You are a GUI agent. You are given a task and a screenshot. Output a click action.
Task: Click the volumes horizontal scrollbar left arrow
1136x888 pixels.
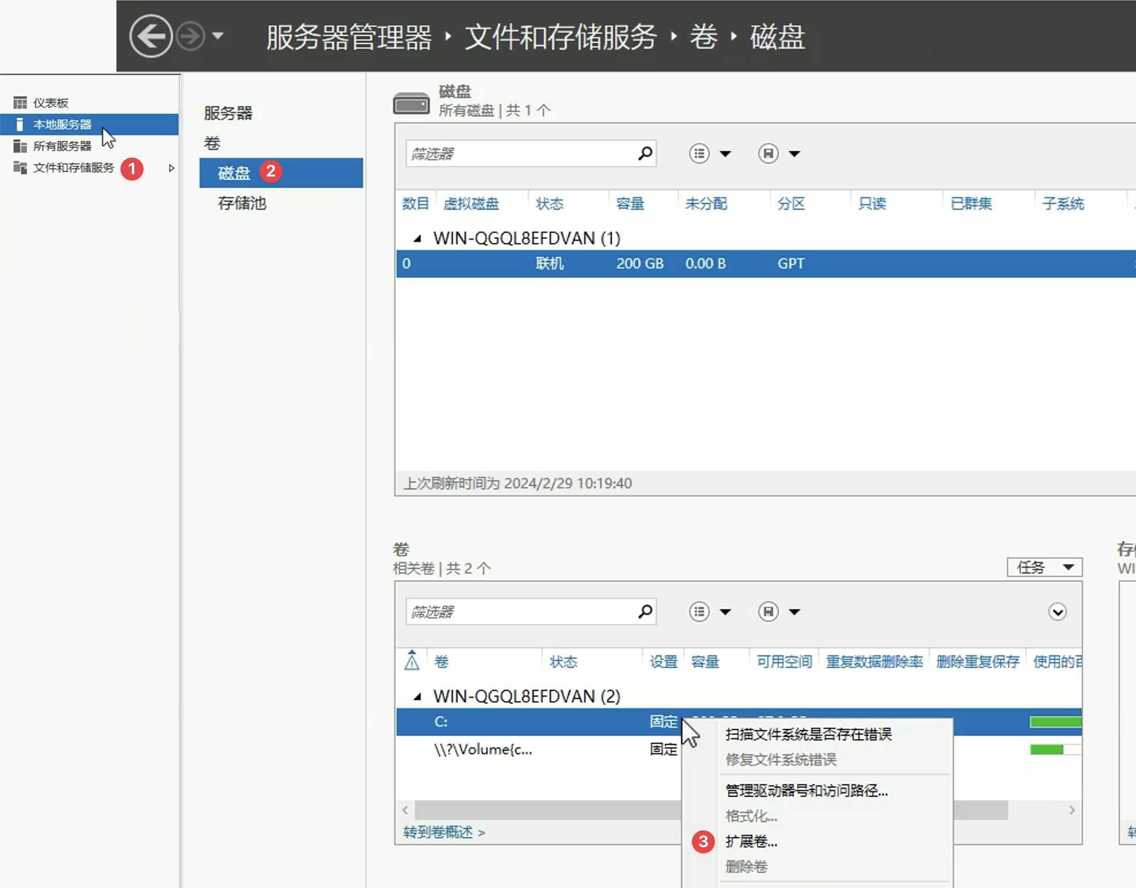[x=406, y=810]
